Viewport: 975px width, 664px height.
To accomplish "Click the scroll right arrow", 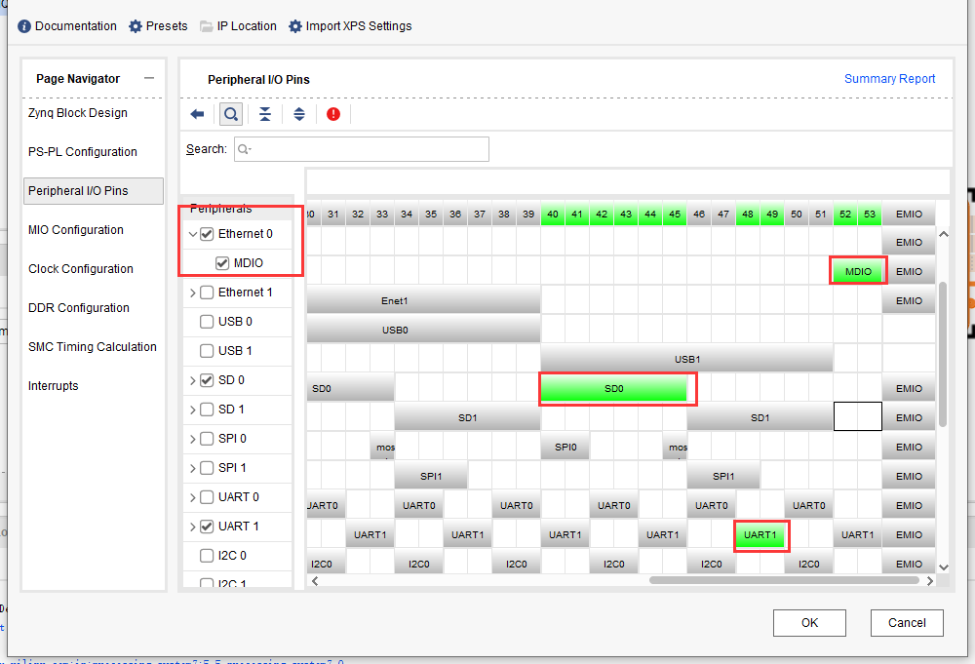I will tap(929, 581).
